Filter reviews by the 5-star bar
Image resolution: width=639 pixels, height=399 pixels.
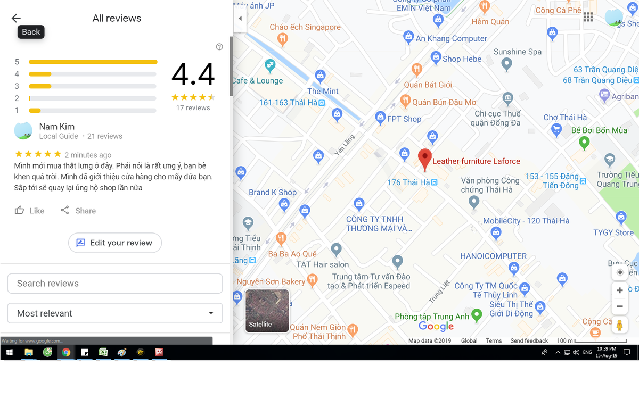point(93,62)
